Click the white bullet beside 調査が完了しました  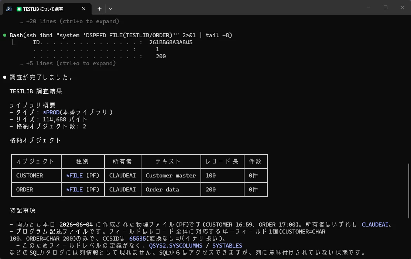point(5,77)
